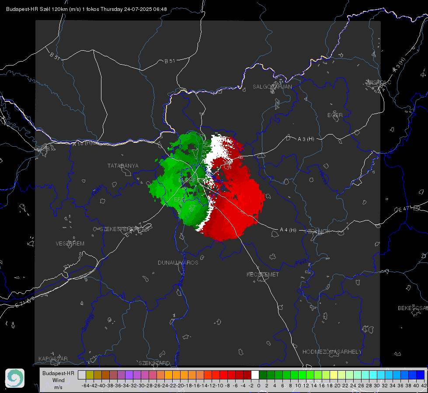Click the swirl weather service logo
Screen dimensions: 428x393
point(15,378)
